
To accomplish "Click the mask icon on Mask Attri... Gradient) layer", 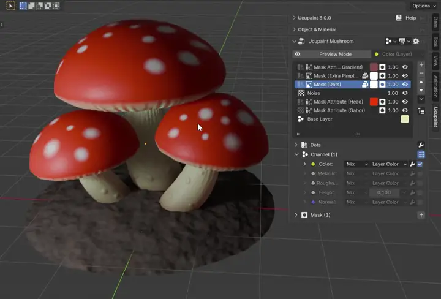I will tap(382, 67).
